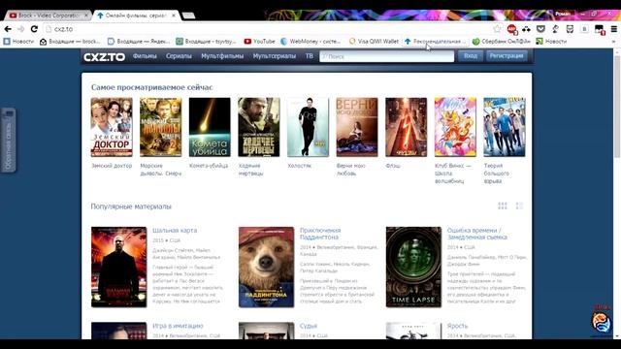Click the owl-face extension icon

pos(570,29)
